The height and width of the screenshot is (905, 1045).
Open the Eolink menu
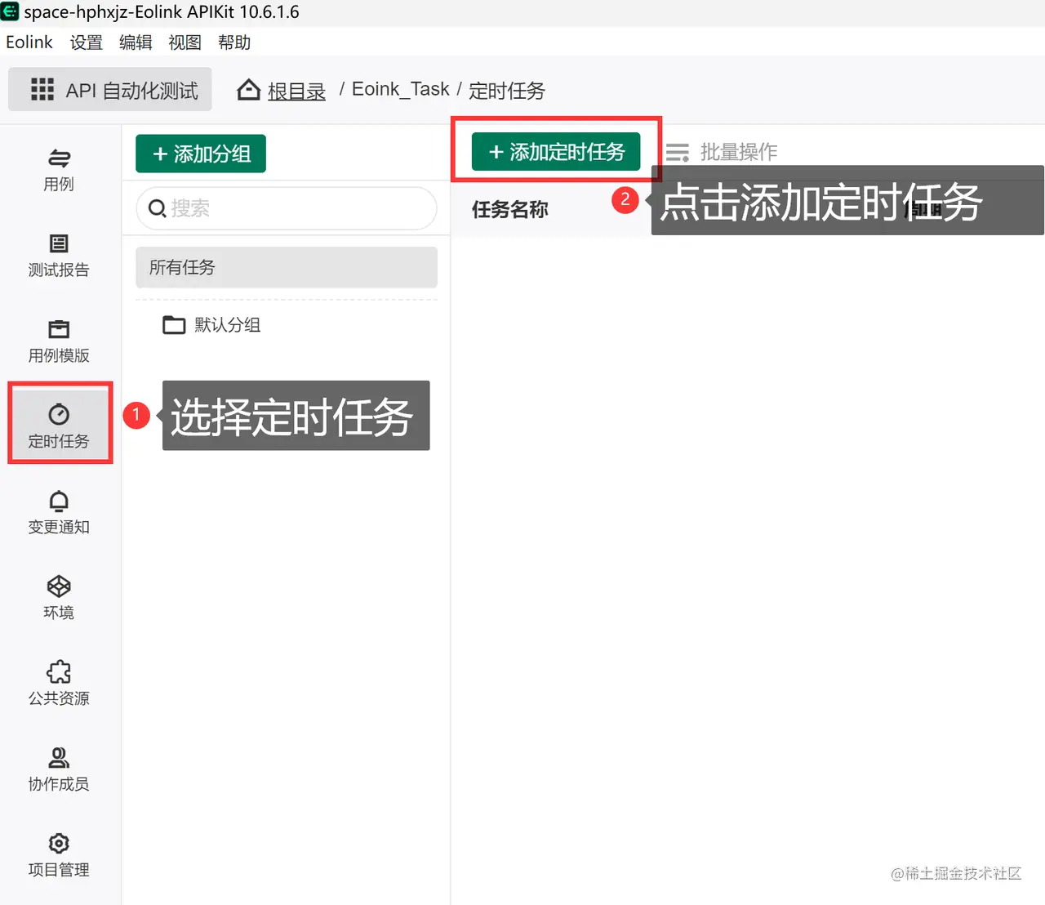29,42
